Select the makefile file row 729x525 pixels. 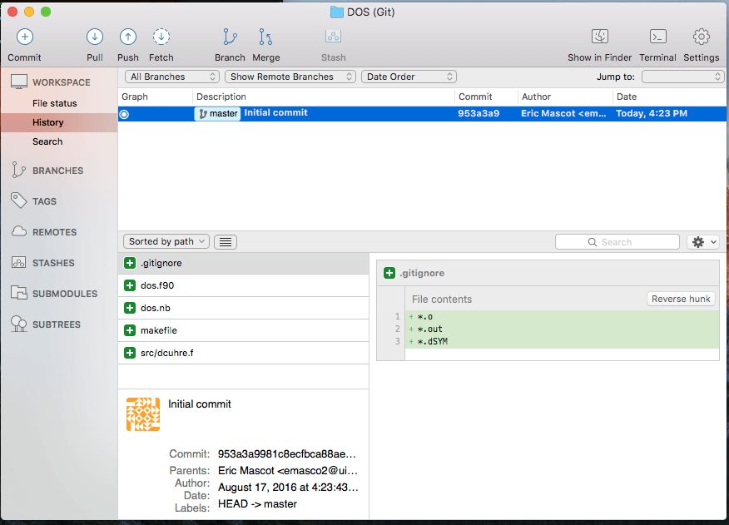[244, 330]
